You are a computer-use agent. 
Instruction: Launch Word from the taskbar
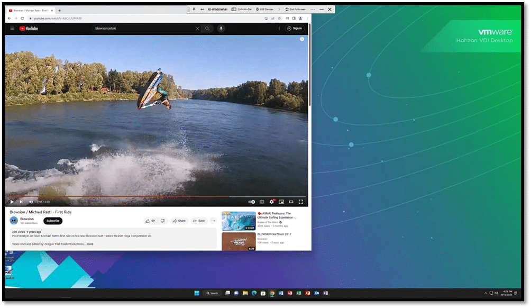coord(281,293)
